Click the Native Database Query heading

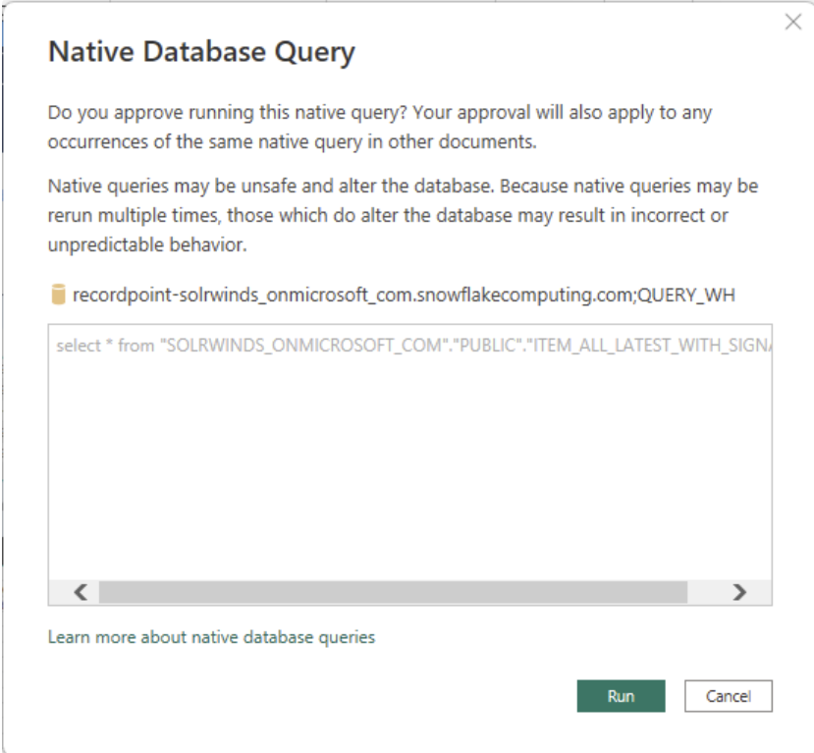point(201,52)
